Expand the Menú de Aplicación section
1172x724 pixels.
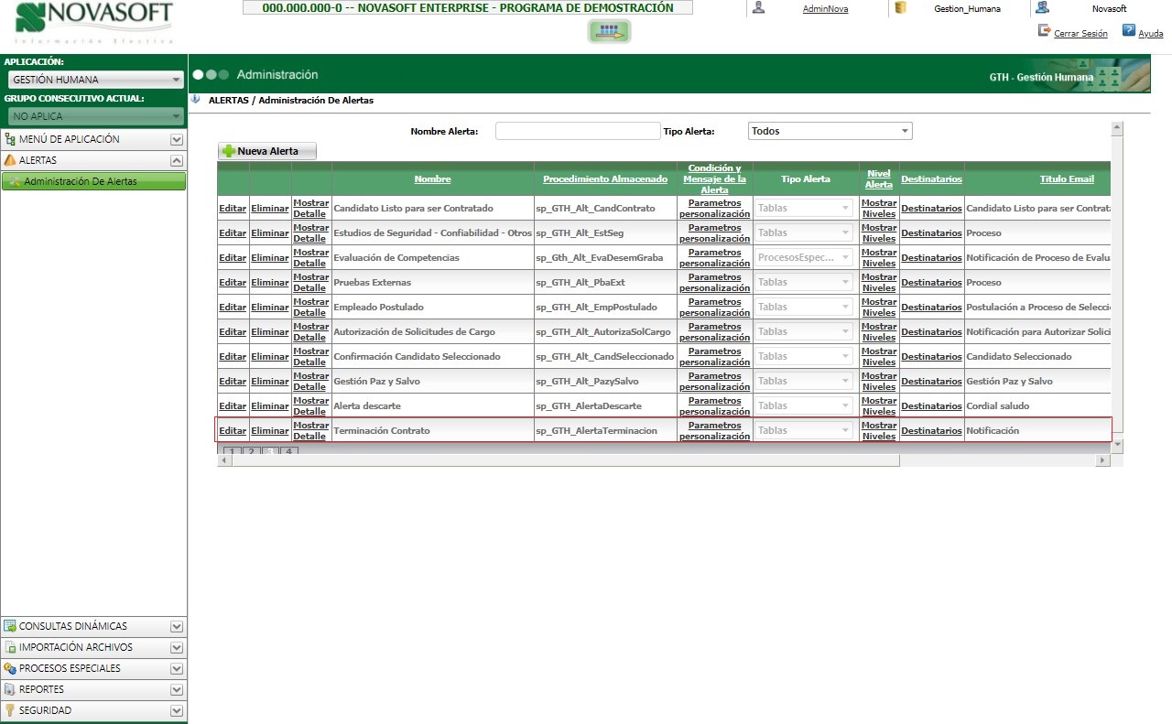click(x=177, y=140)
